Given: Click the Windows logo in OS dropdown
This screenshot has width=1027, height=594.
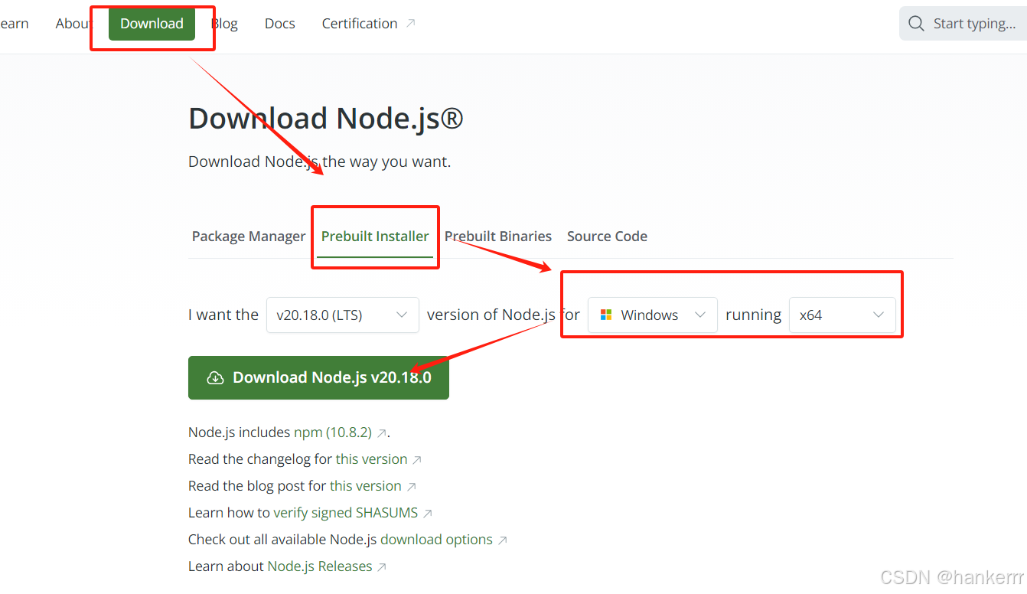Looking at the screenshot, I should [x=606, y=315].
